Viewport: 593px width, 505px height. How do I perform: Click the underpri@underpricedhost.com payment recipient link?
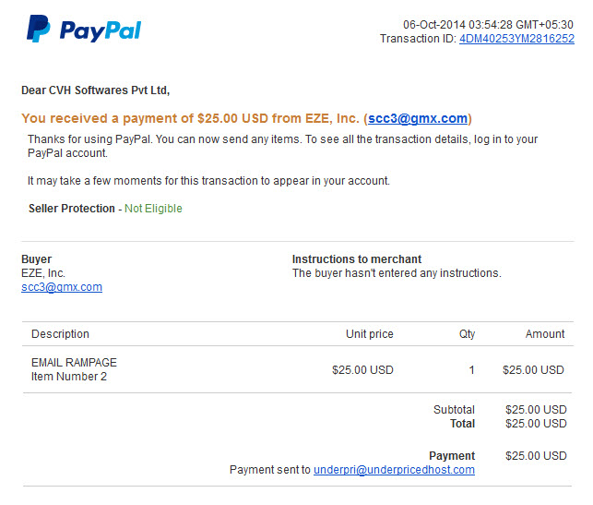394,470
